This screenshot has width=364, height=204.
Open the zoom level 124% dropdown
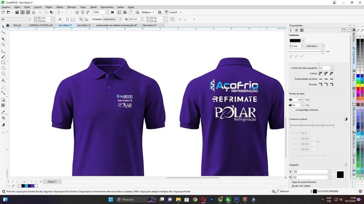pos(107,12)
